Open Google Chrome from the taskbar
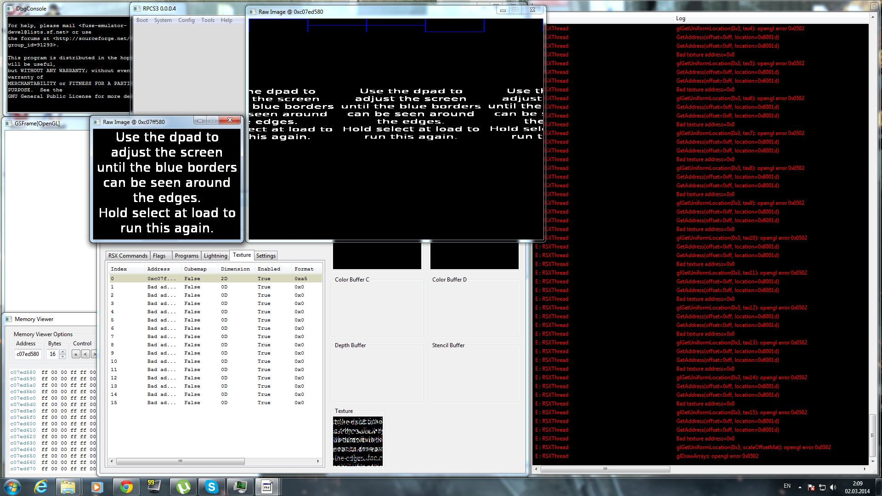 126,487
